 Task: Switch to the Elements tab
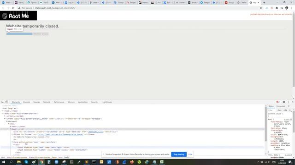pyautogui.click(x=16, y=102)
